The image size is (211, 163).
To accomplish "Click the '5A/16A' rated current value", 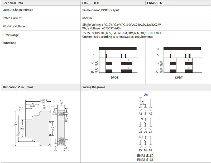I will [x=87, y=18].
